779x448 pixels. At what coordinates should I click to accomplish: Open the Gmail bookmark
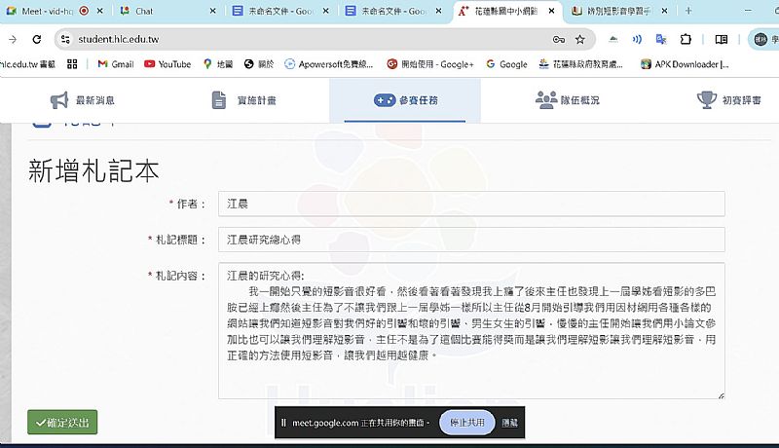[115, 64]
